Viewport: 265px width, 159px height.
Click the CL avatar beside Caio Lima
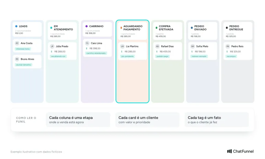[87, 43]
